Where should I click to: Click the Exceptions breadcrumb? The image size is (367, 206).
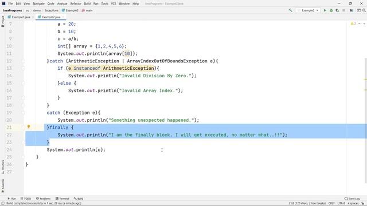tap(51, 10)
